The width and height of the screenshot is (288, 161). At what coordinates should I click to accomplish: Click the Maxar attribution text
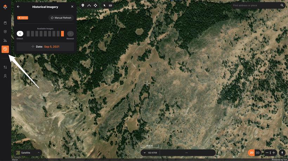15,160
